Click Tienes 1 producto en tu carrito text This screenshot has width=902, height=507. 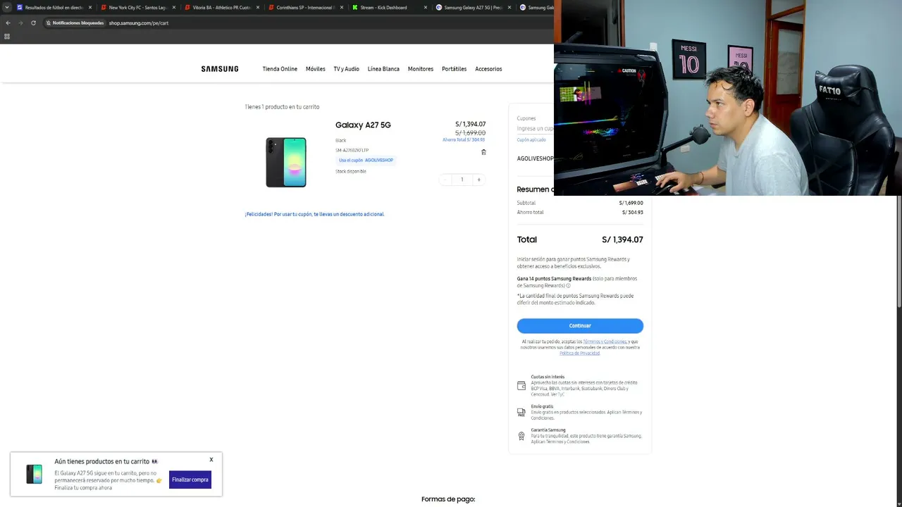(x=282, y=107)
